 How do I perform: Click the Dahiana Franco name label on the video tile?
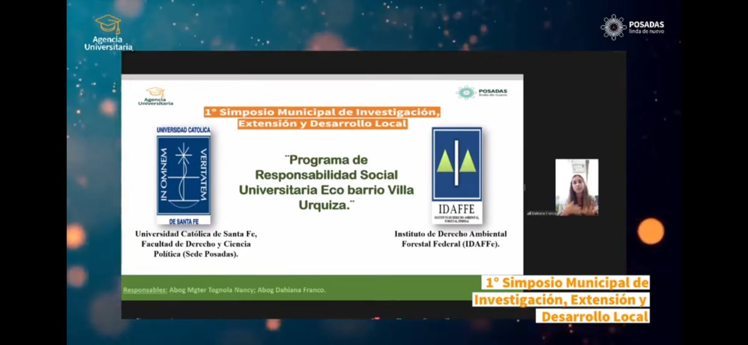(x=543, y=213)
